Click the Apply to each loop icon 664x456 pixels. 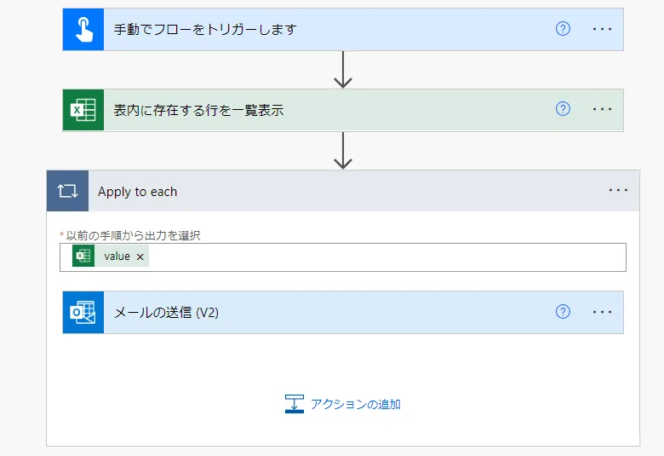(67, 191)
